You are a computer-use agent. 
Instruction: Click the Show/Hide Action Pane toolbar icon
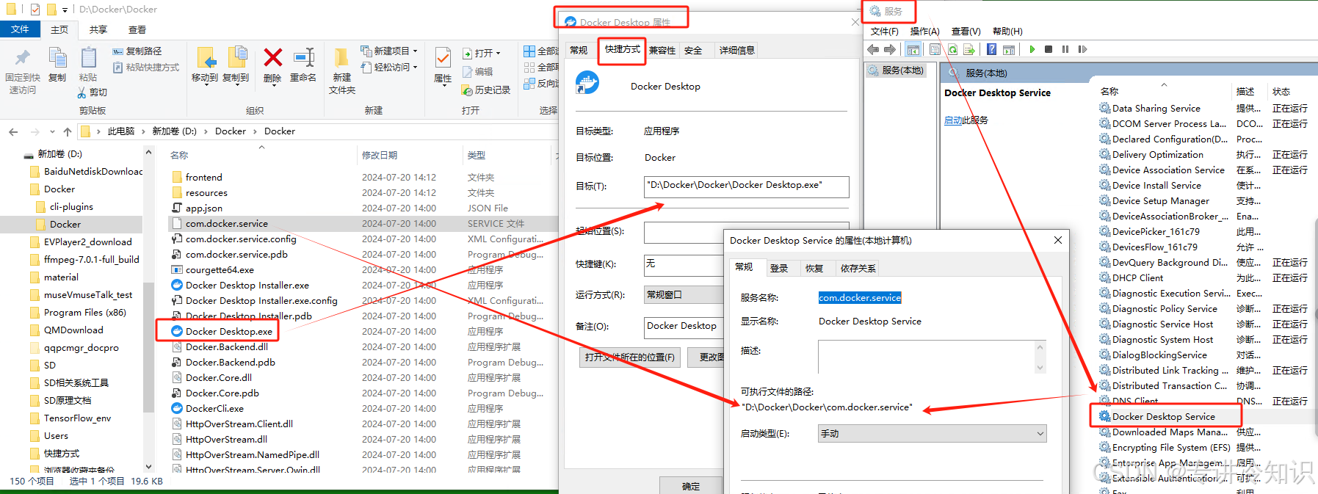[1009, 49]
